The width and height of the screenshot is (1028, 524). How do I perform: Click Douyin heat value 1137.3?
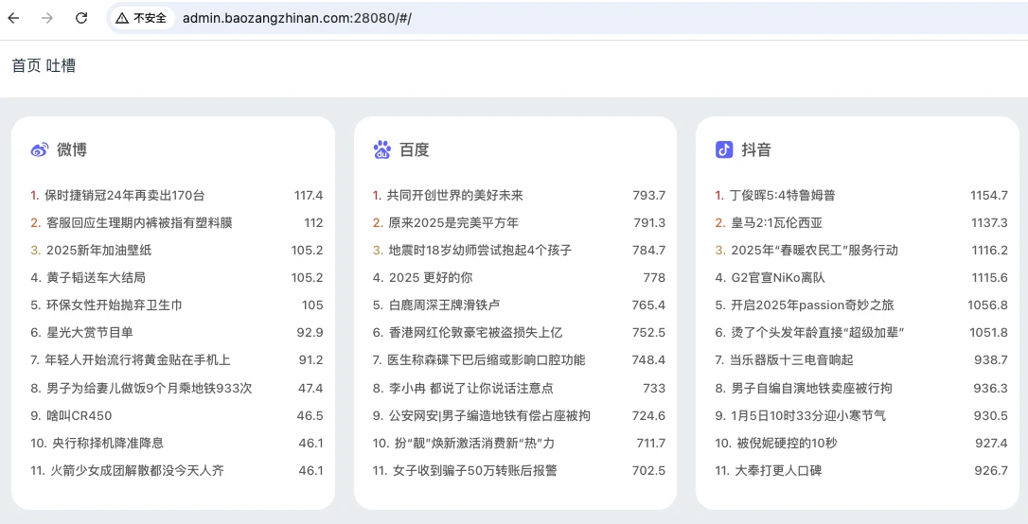989,222
